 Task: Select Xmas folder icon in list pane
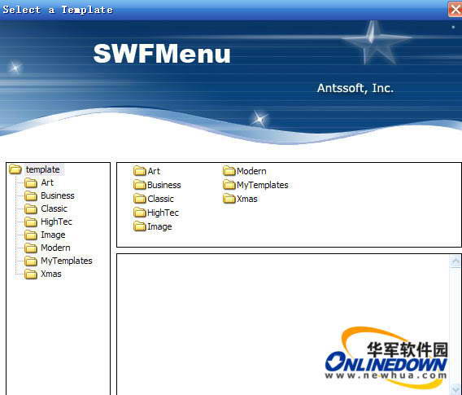229,199
